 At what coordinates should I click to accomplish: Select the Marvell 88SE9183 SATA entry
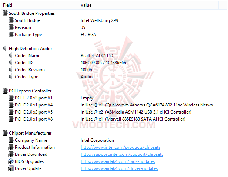click(133, 119)
